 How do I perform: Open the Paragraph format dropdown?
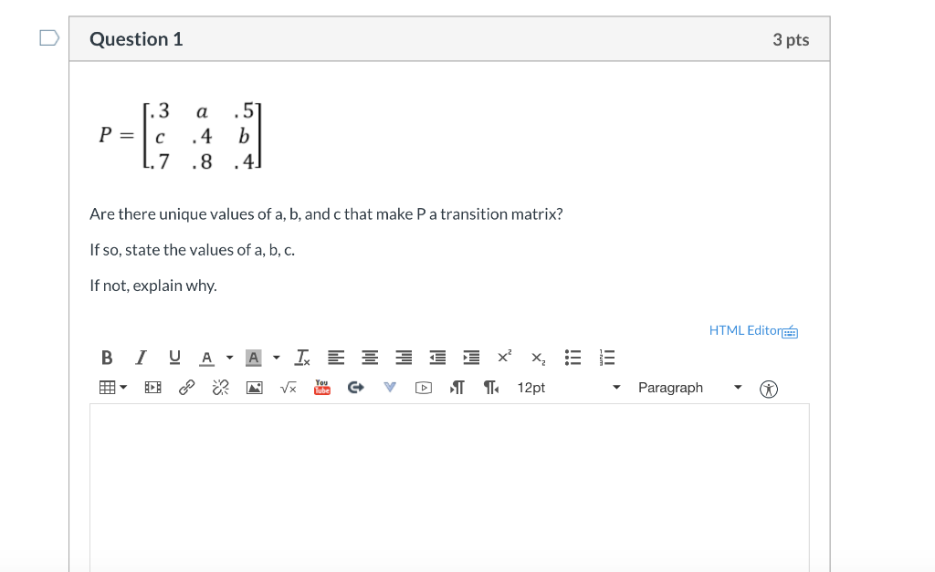(x=690, y=388)
